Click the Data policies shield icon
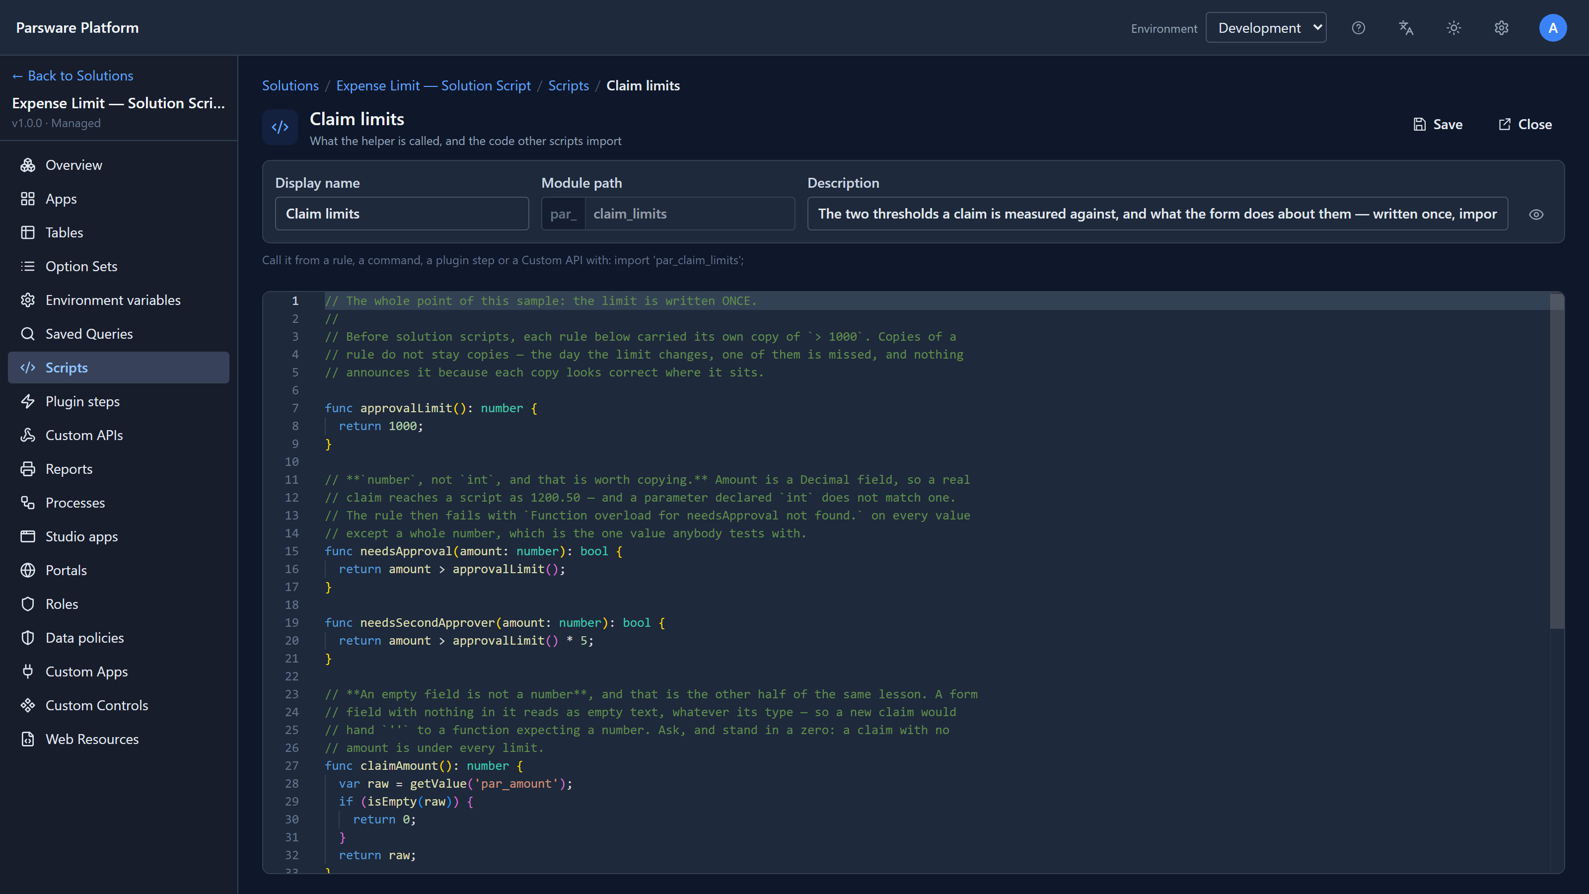 tap(28, 638)
